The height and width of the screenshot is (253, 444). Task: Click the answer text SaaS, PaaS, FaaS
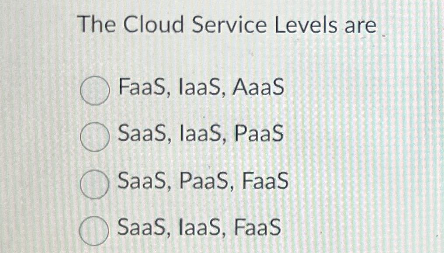(203, 182)
